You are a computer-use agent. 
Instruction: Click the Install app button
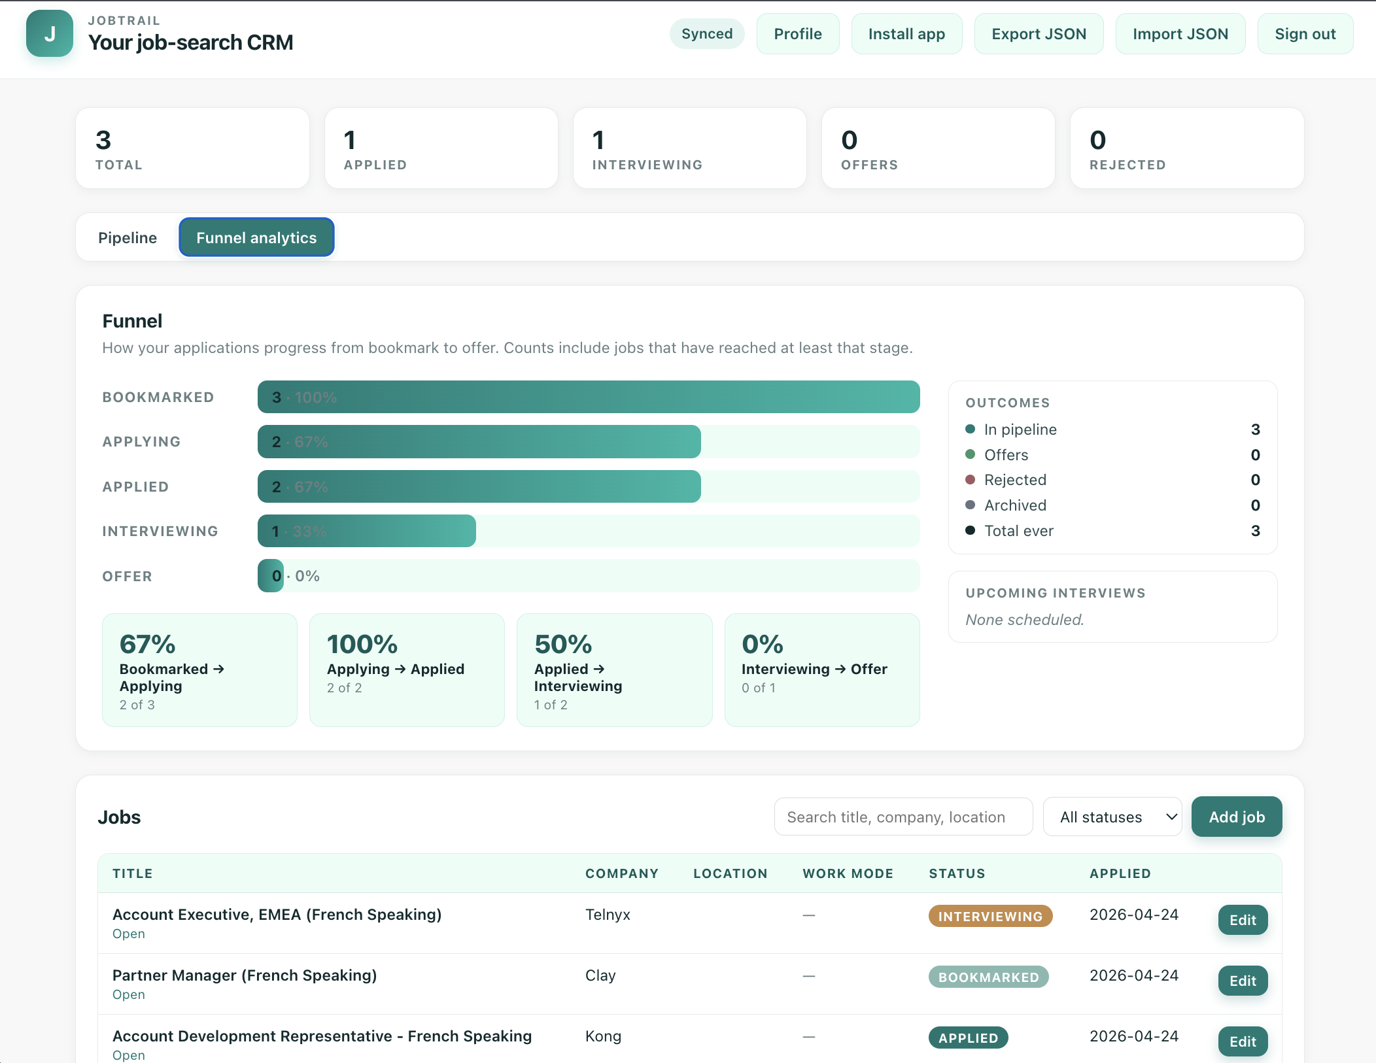(906, 34)
